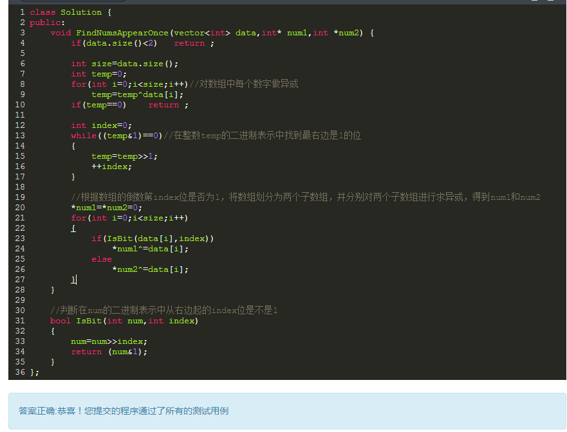
Task: Click the 'int temp=0;' declaration line
Action: (x=98, y=74)
